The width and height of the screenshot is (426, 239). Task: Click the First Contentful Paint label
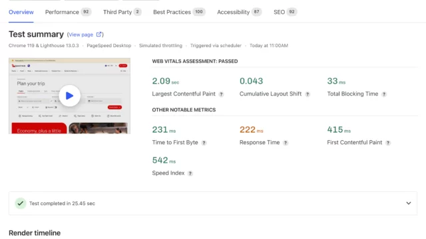(x=355, y=142)
